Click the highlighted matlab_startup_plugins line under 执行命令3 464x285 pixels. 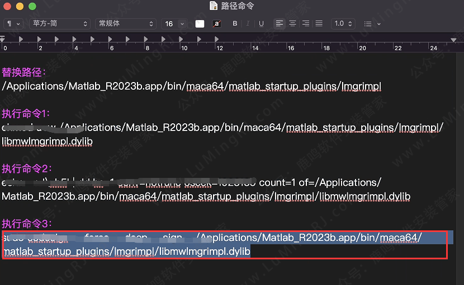point(127,252)
